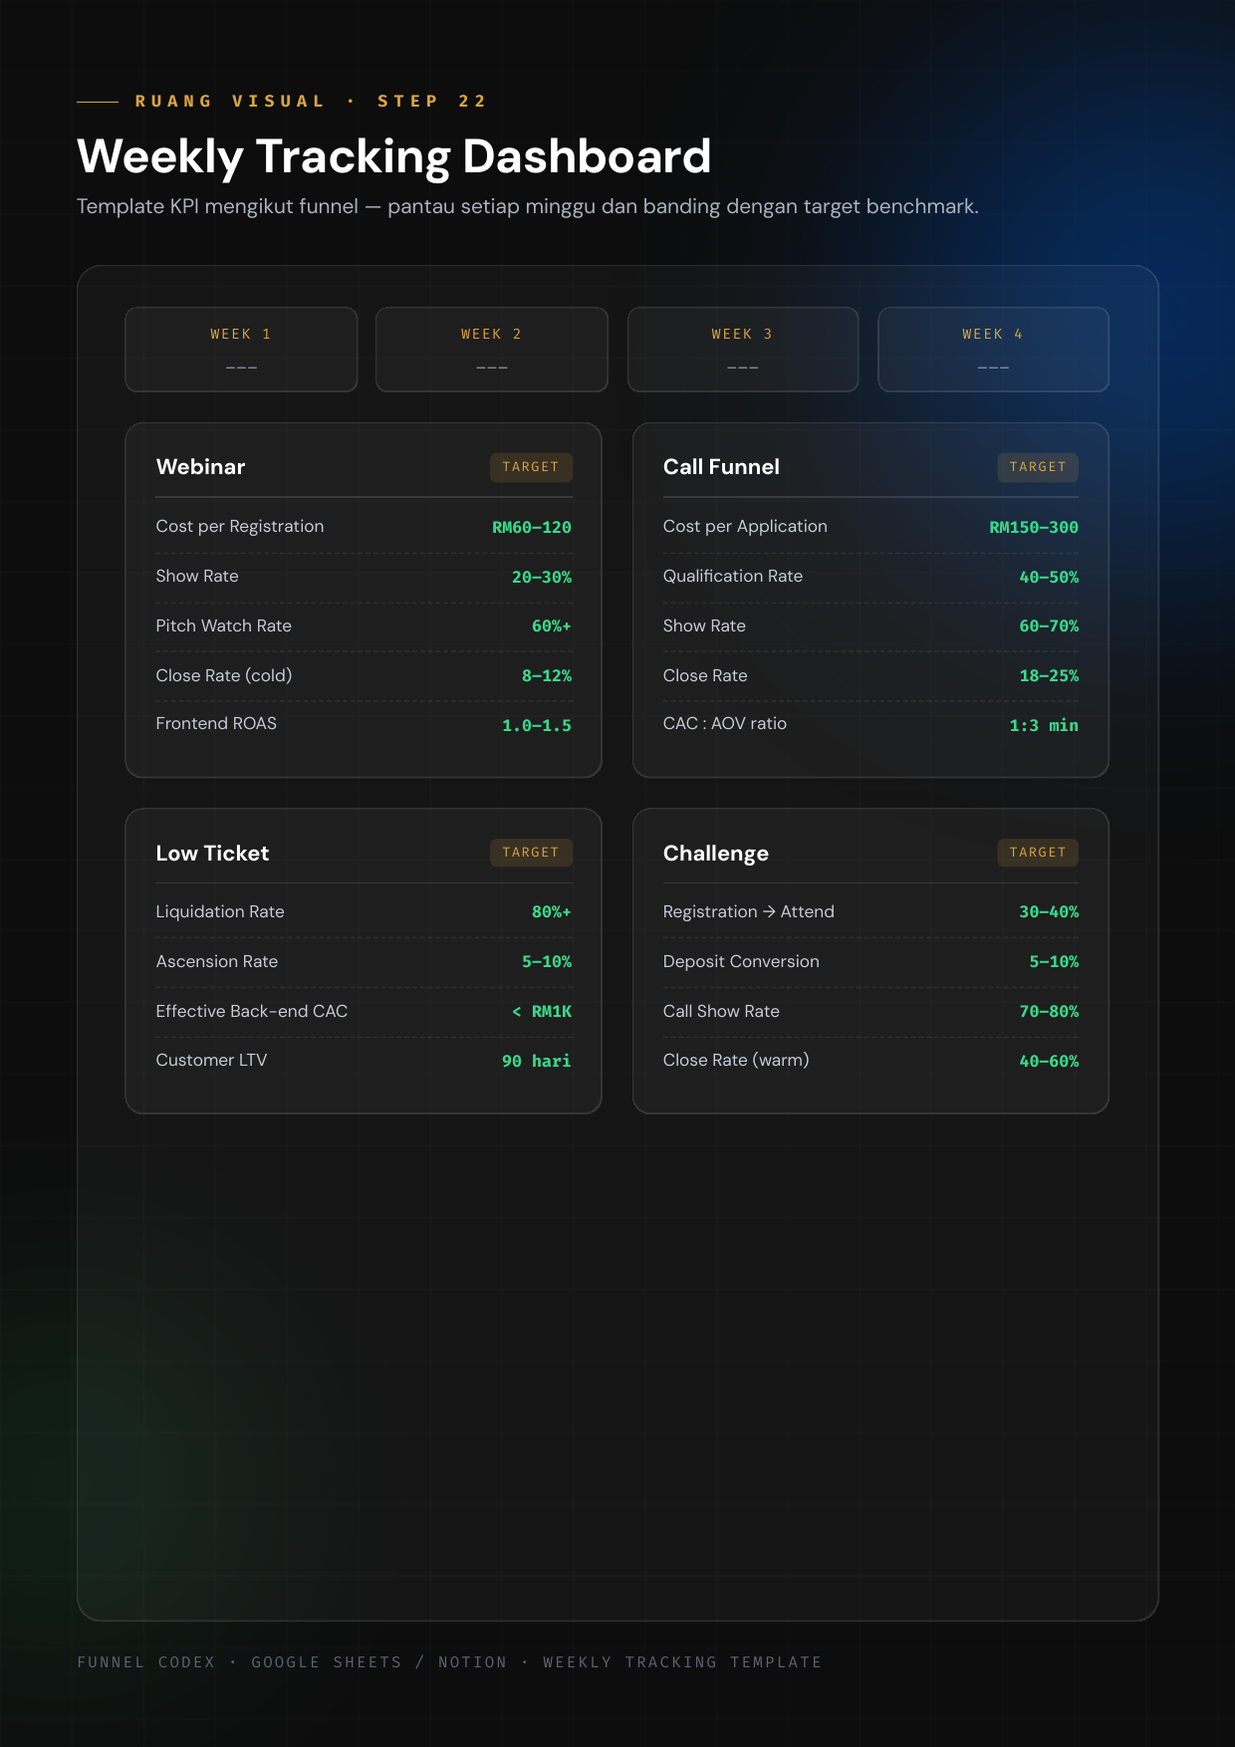Image resolution: width=1235 pixels, height=1747 pixels.
Task: Click the Challenge card heading
Action: (716, 854)
